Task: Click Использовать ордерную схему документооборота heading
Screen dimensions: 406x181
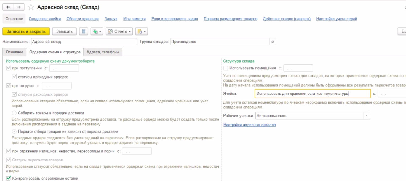Action: pyautogui.click(x=50, y=61)
